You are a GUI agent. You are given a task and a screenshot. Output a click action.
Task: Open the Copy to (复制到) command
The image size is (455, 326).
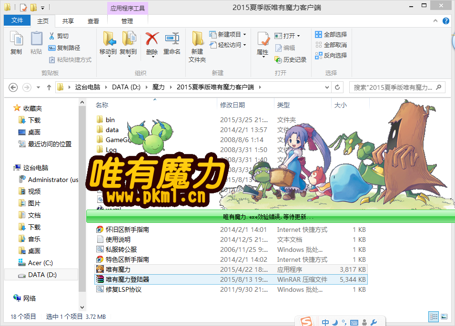coord(128,43)
